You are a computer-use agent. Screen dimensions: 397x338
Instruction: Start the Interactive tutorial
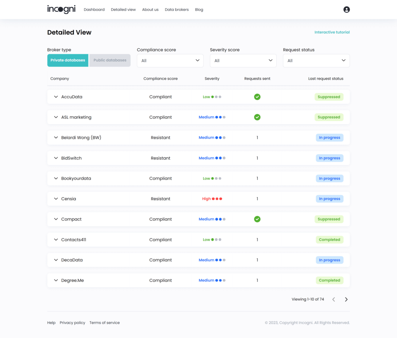[332, 32]
